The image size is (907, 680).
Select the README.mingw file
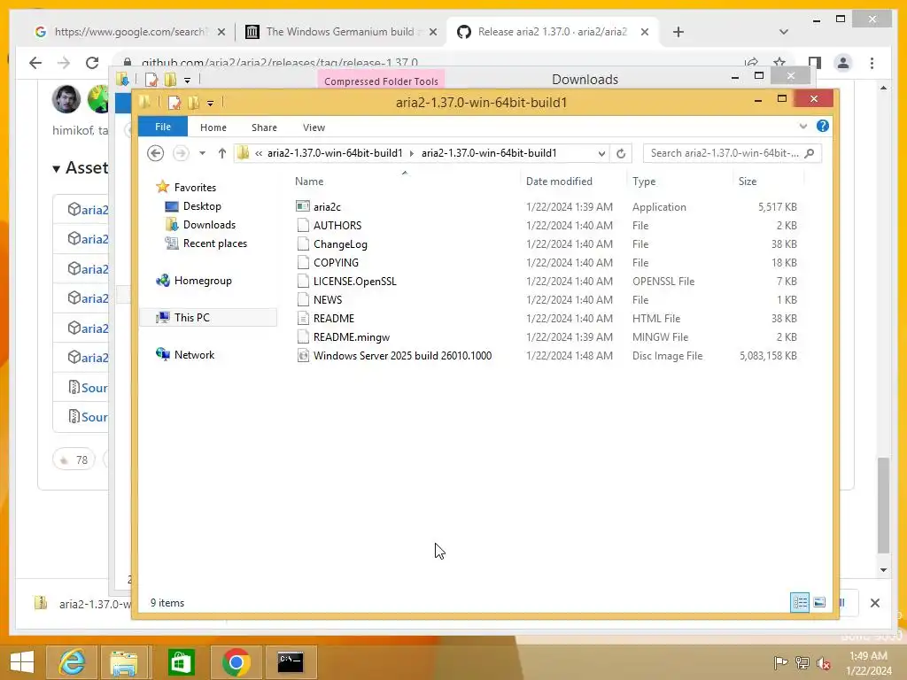(x=351, y=336)
